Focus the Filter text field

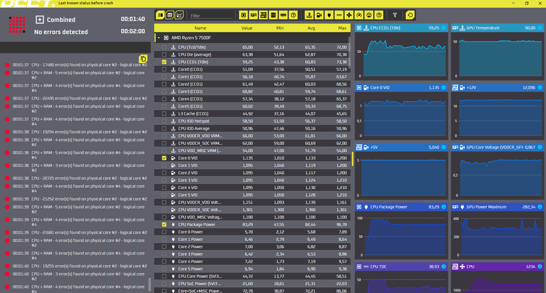pyautogui.click(x=211, y=16)
